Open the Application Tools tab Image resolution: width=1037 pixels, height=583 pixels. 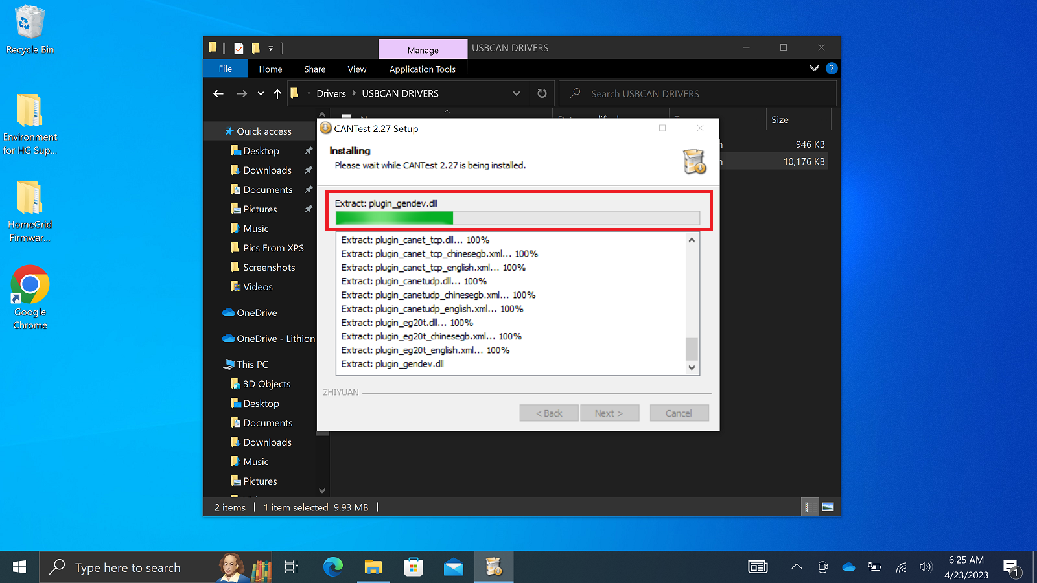pyautogui.click(x=423, y=69)
